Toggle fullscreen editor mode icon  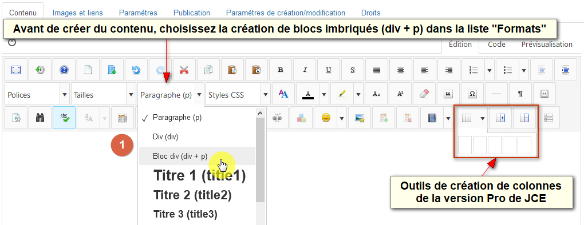tap(16, 70)
